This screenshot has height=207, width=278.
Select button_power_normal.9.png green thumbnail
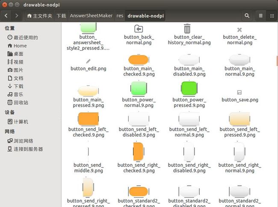tap(139, 88)
